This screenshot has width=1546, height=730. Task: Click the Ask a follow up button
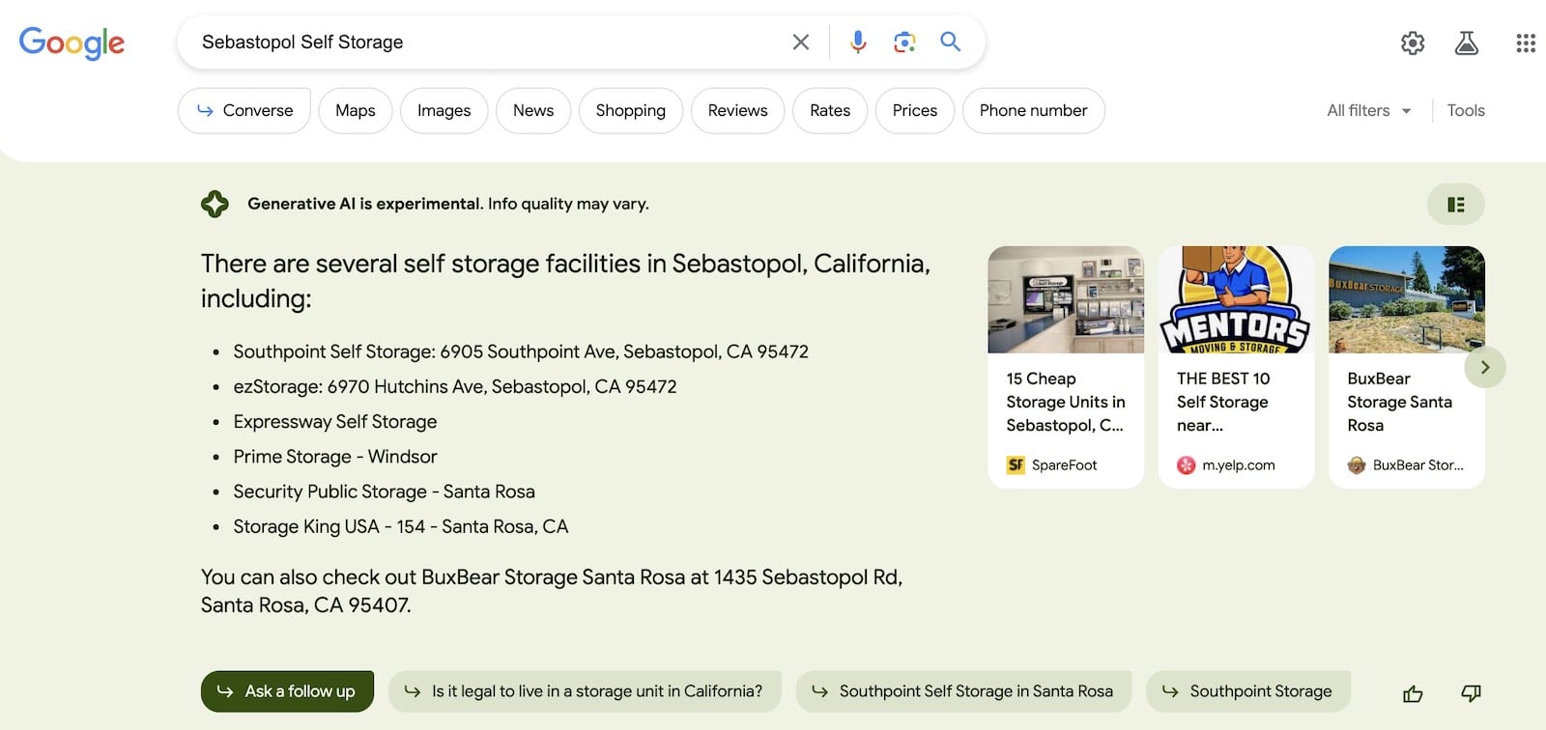(x=287, y=691)
